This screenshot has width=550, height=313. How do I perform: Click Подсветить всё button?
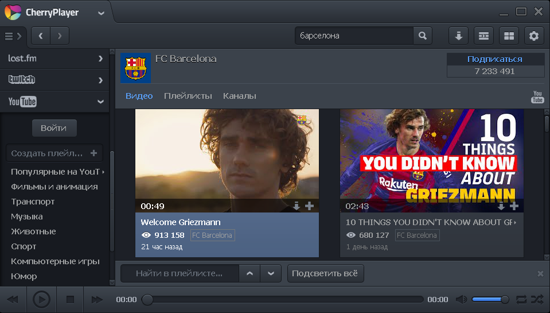pos(326,273)
